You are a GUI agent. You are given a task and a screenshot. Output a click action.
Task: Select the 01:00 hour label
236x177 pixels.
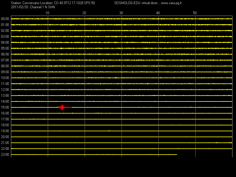pyautogui.click(x=5, y=25)
